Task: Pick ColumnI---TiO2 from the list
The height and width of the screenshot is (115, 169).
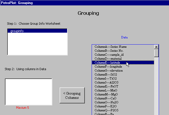Action: (x=123, y=78)
